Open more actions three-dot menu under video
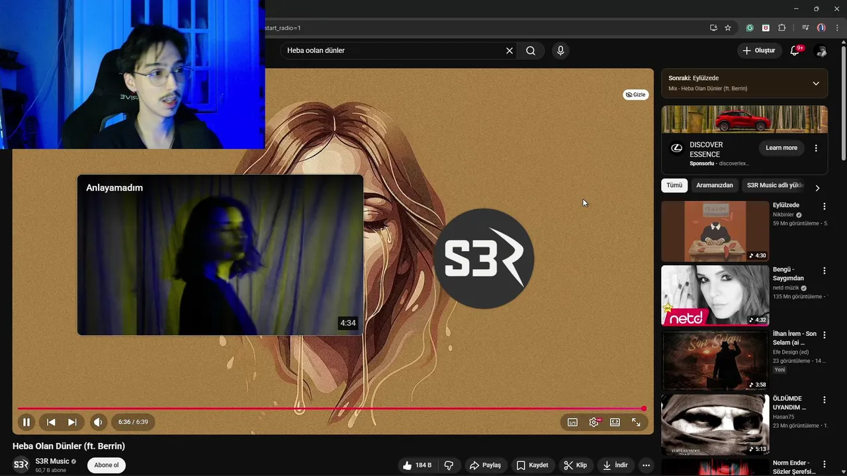847x476 pixels. tap(646, 465)
